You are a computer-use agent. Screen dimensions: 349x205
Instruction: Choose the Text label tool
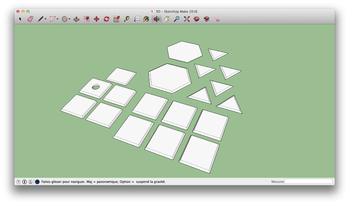137,19
